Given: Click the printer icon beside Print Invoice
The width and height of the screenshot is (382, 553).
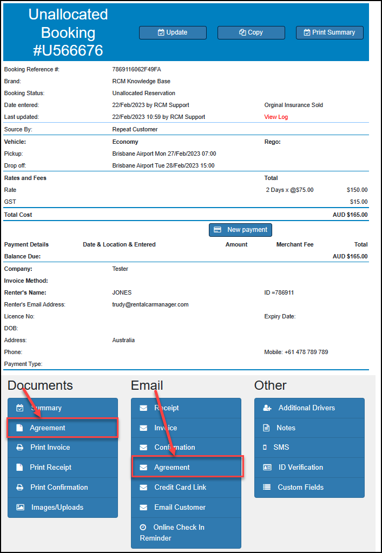Looking at the screenshot, I should click(20, 448).
